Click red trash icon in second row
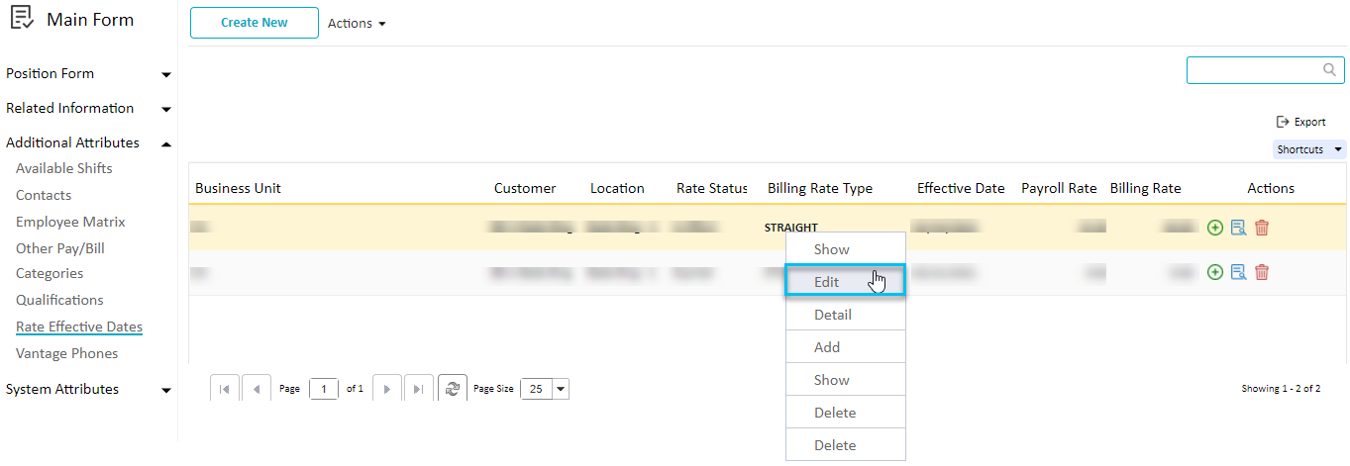This screenshot has width=1350, height=466. pyautogui.click(x=1262, y=272)
